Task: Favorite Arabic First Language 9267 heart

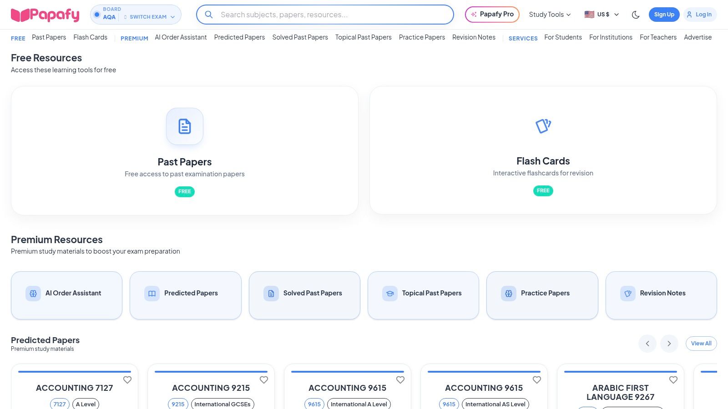Action: pyautogui.click(x=673, y=380)
